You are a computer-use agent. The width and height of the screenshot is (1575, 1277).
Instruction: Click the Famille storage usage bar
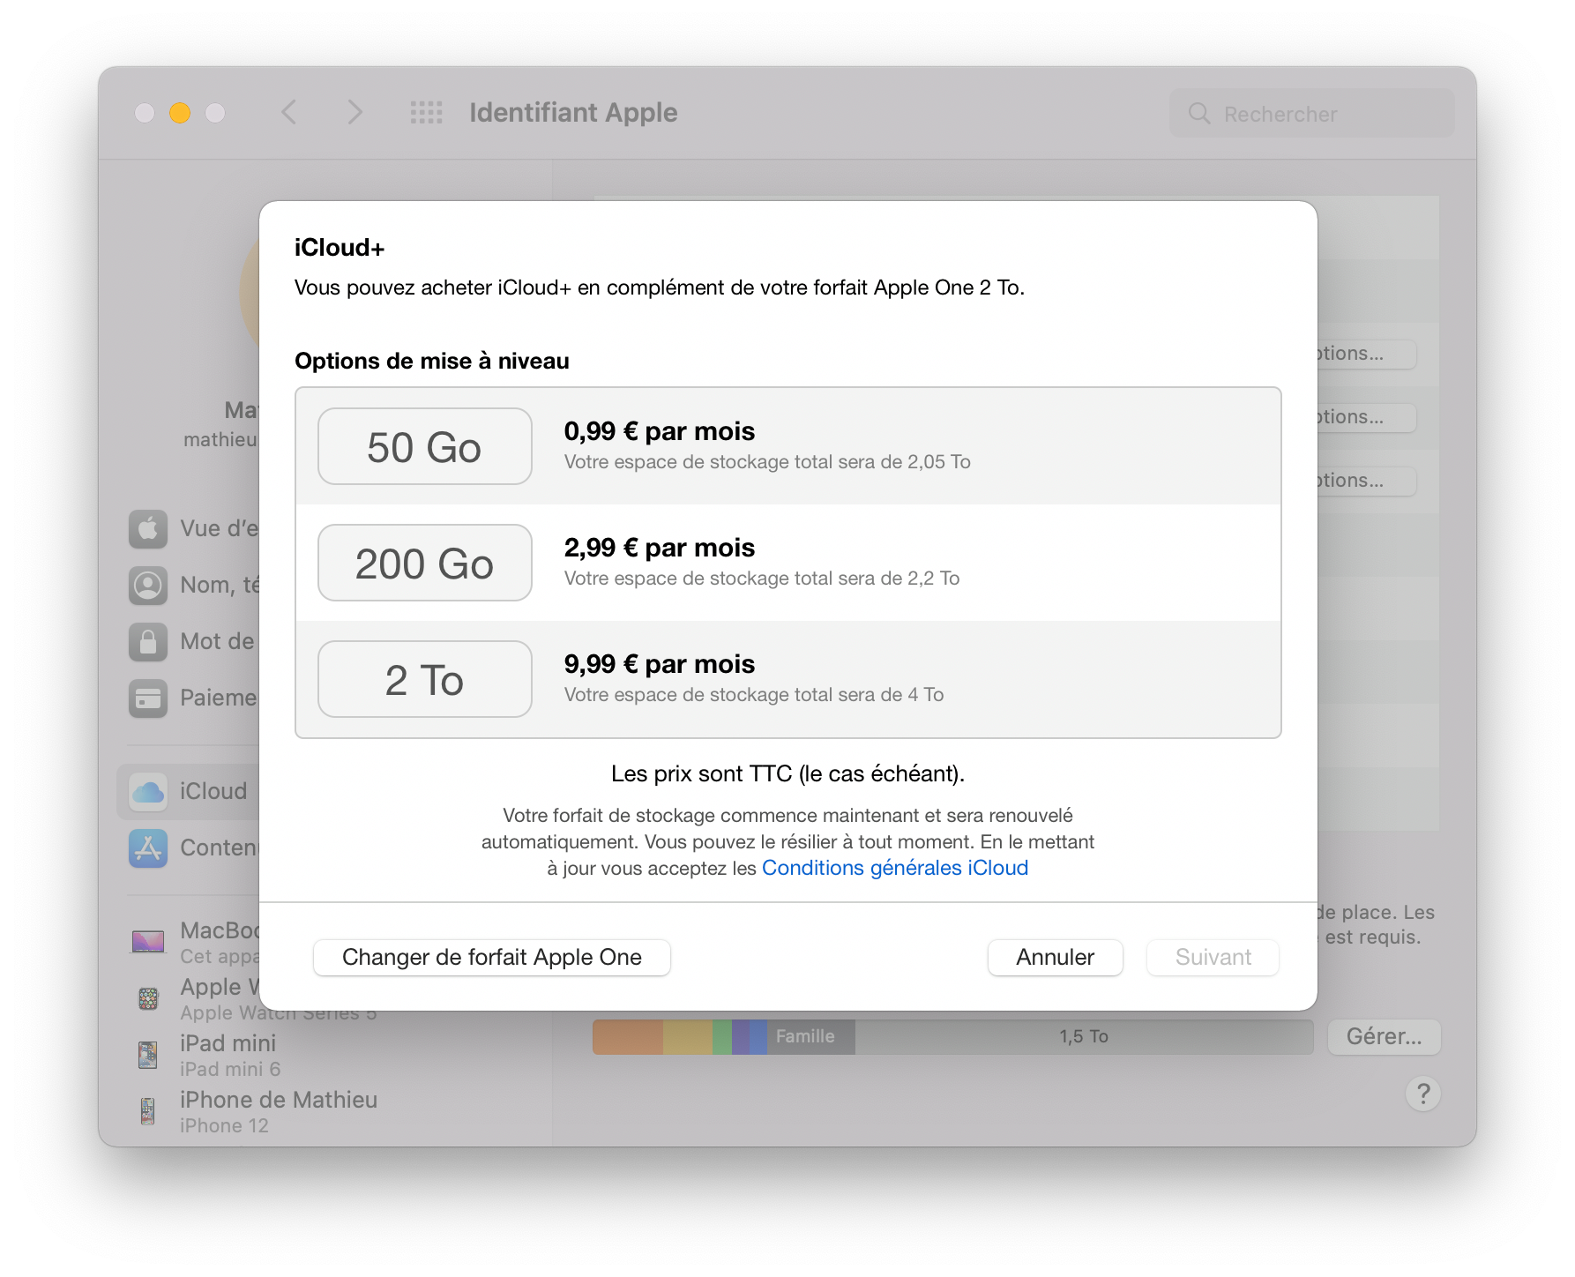805,1036
